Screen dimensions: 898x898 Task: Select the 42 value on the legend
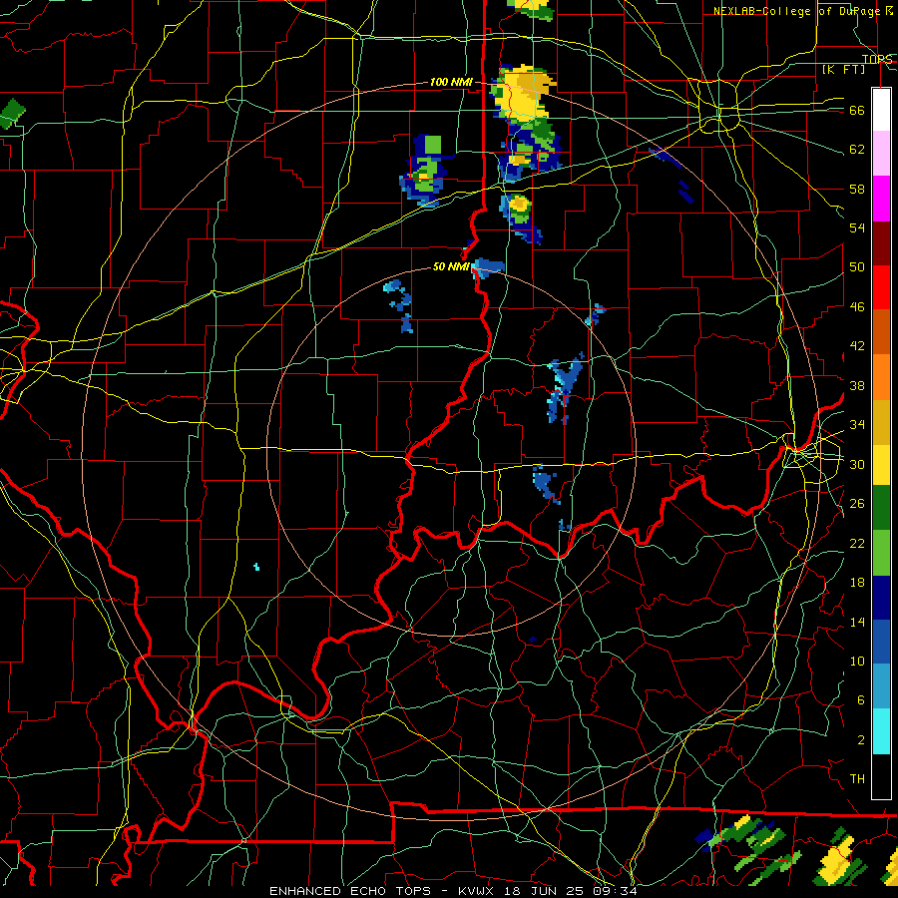tap(857, 346)
